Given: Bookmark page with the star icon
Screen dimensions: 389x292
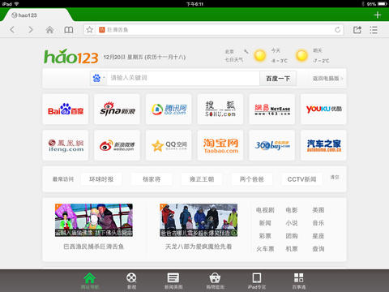Looking at the screenshot, I should [x=90, y=29].
